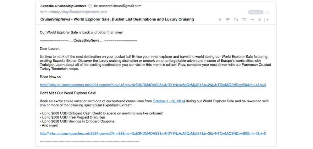
Task: Open the first cruiseshipcenters link under Read Now
Action: coord(153,85)
